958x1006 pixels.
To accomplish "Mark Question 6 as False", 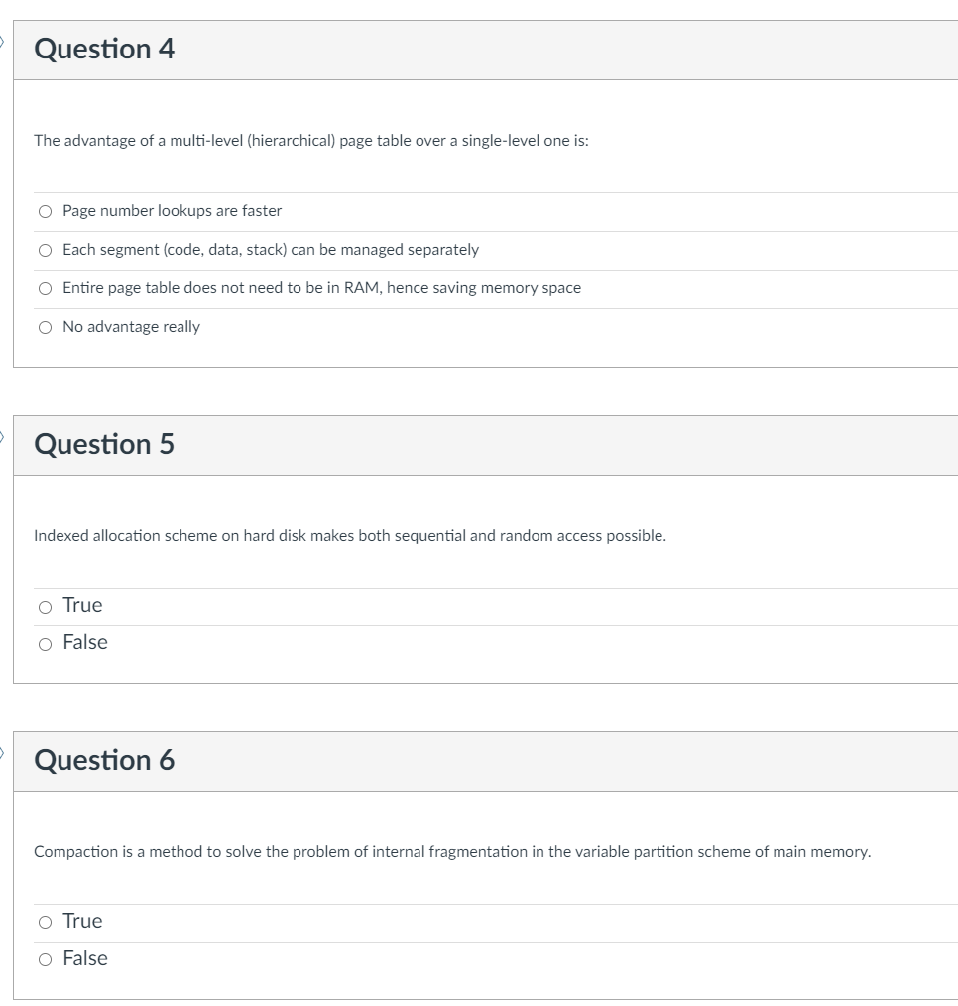I will coord(45,960).
